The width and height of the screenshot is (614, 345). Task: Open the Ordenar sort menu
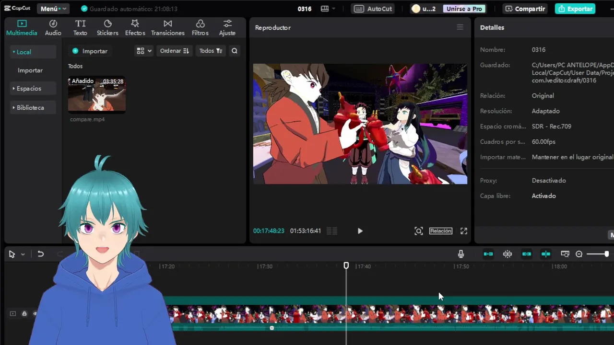[174, 51]
